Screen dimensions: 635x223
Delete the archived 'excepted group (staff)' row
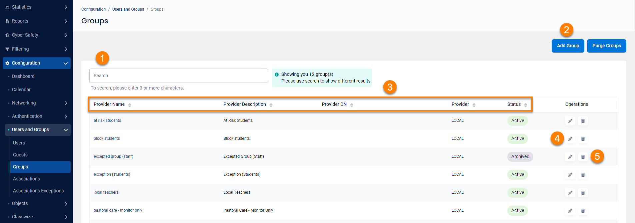coord(583,157)
